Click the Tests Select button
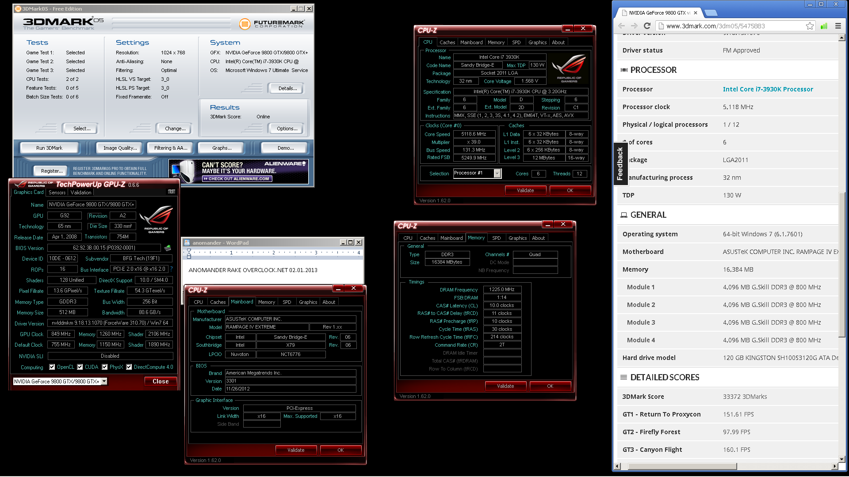Screen dimensions: 849x477 82,129
